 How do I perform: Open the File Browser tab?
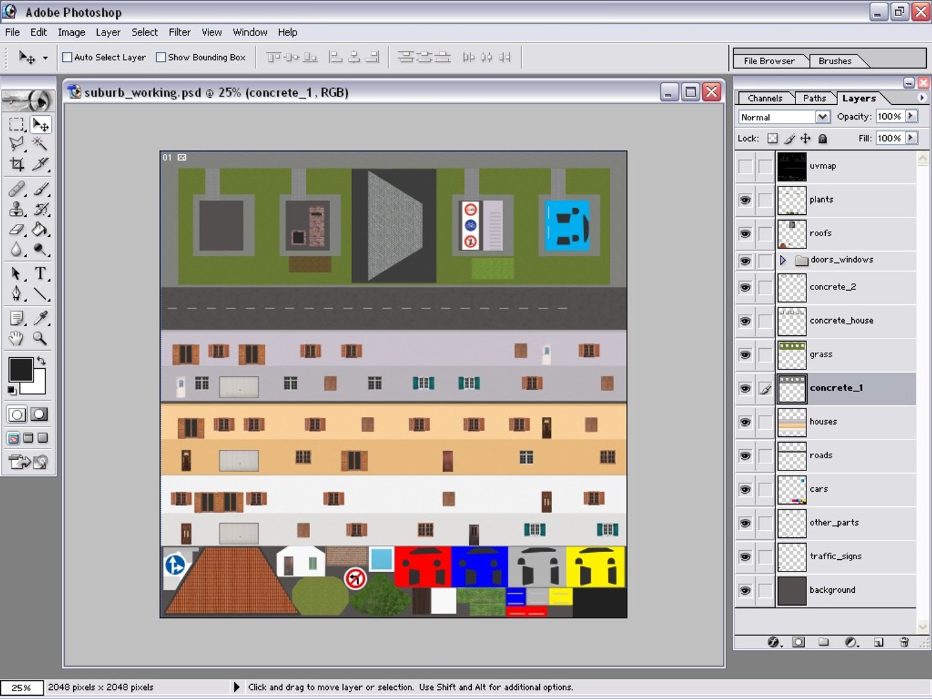tap(769, 61)
